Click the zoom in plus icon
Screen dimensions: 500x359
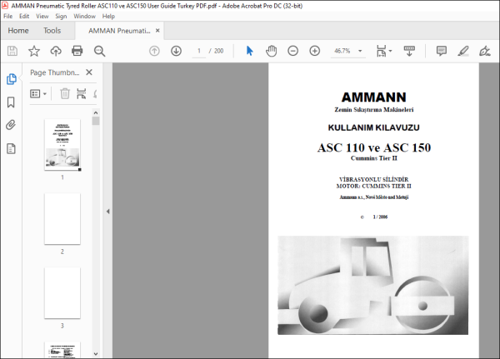tap(315, 51)
